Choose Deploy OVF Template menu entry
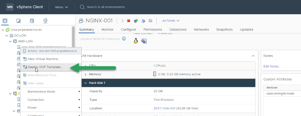This screenshot has height=116, width=301. (51, 67)
